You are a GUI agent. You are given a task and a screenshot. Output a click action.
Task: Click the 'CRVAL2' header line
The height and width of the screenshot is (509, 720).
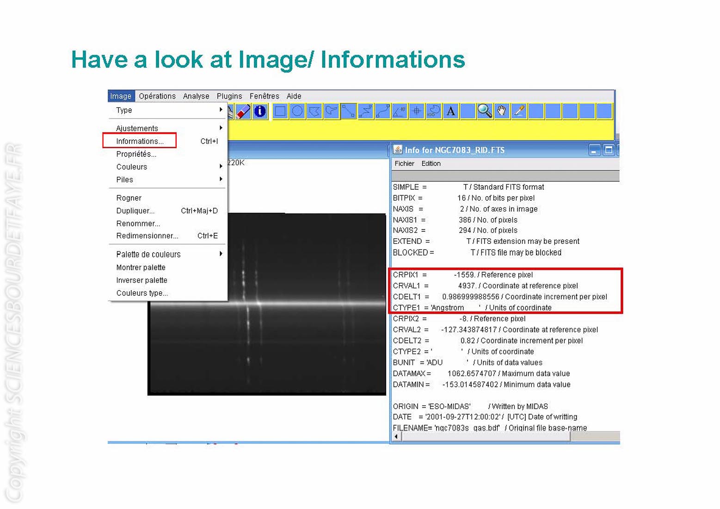[x=495, y=330]
